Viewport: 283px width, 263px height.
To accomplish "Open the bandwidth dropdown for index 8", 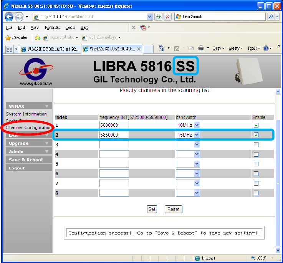I will coord(188,193).
